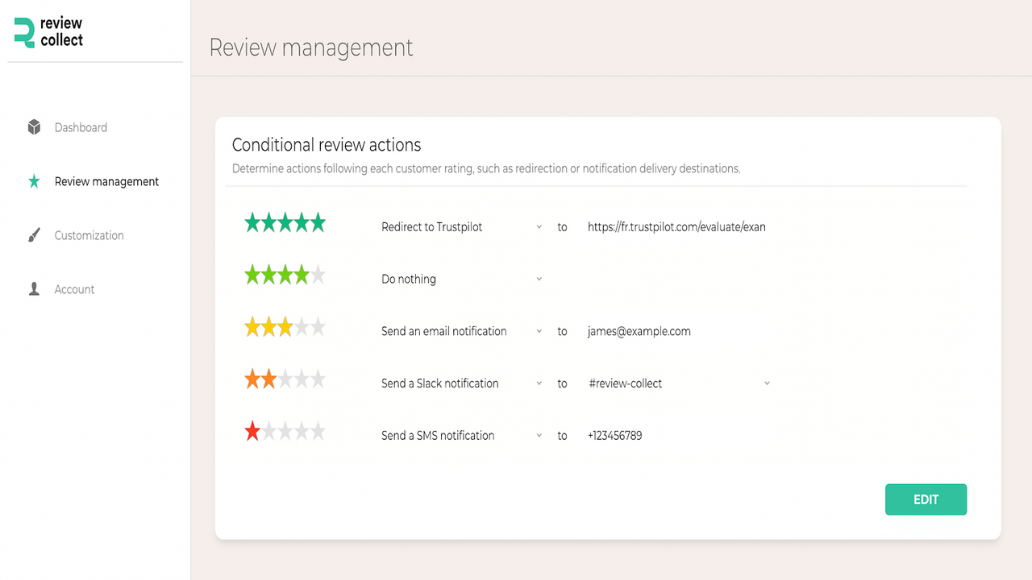Click the second orange star in the two-star row
This screenshot has height=580, width=1032.
coord(268,379)
